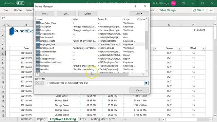Click the Share button

[199, 10]
